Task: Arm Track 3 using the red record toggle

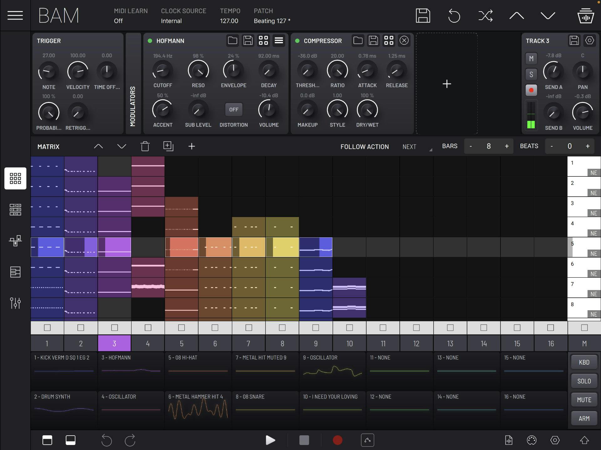Action: 531,90
